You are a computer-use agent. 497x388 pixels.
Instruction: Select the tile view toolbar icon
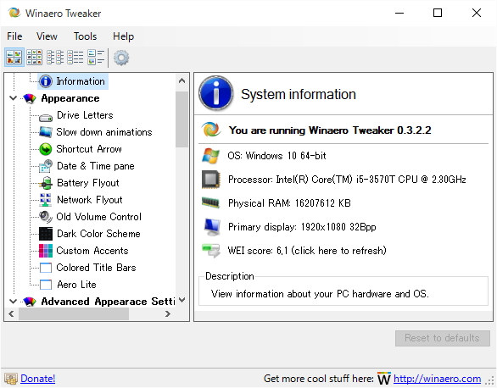(96, 58)
